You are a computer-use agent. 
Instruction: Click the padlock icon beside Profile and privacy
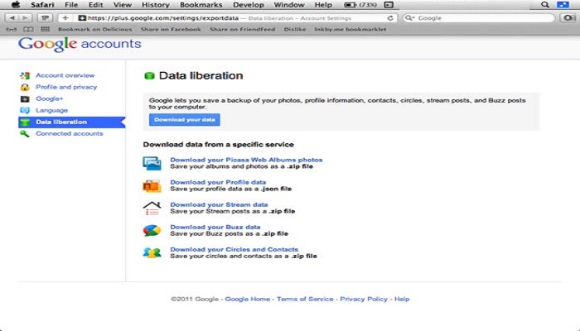pos(25,88)
